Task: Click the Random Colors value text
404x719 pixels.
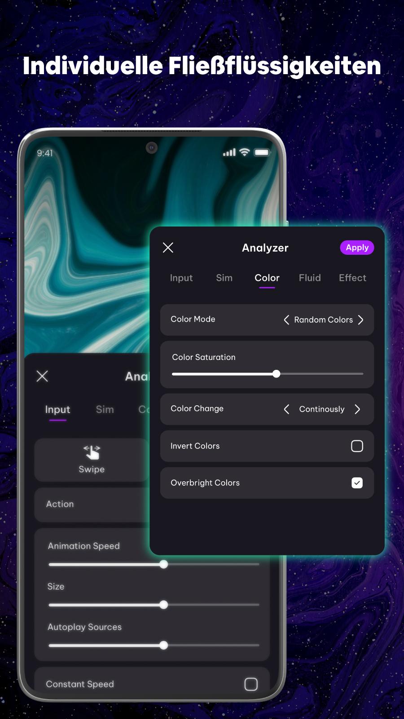Action: 323,320
